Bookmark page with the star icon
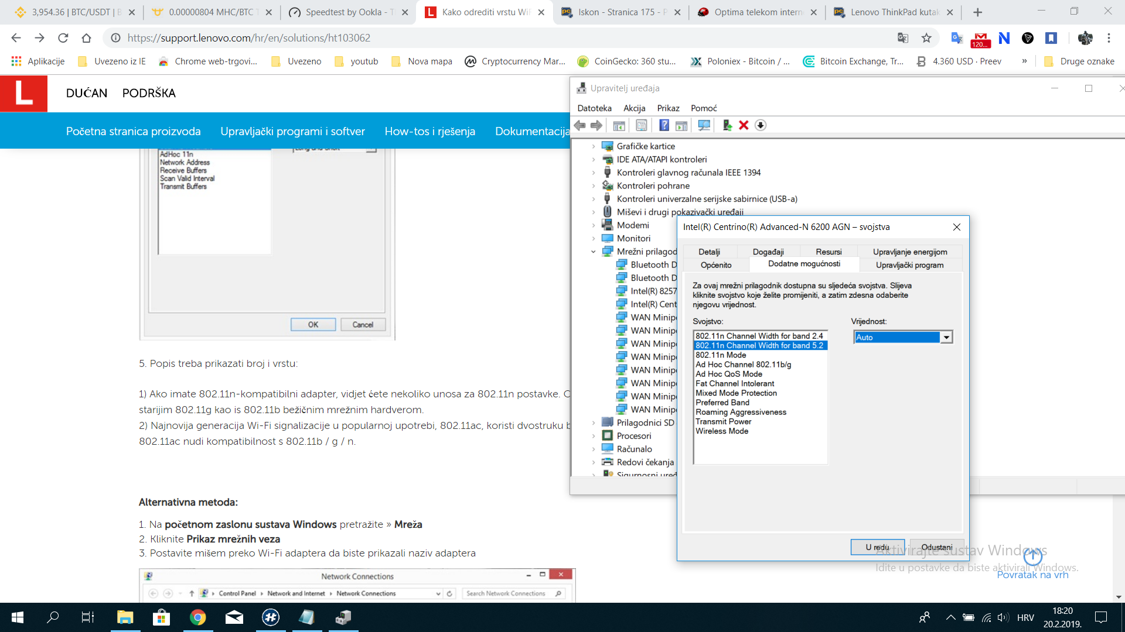 coord(926,38)
